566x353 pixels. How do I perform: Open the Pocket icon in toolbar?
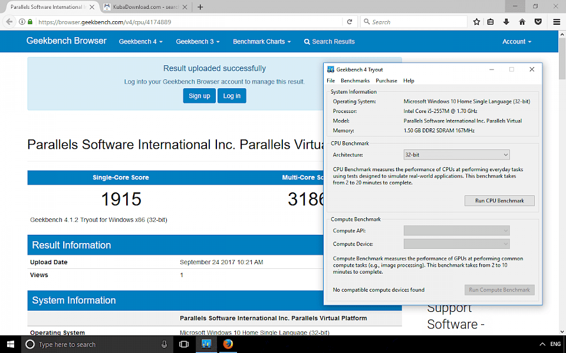pyautogui.click(x=538, y=22)
